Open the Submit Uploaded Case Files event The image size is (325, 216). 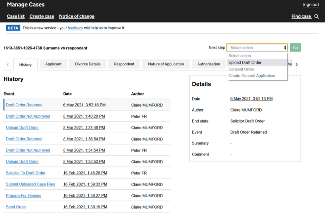pyautogui.click(x=30, y=184)
